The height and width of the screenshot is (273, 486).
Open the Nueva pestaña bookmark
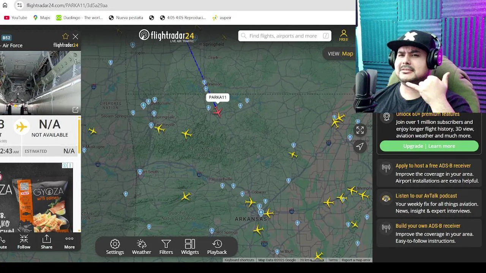tap(126, 17)
